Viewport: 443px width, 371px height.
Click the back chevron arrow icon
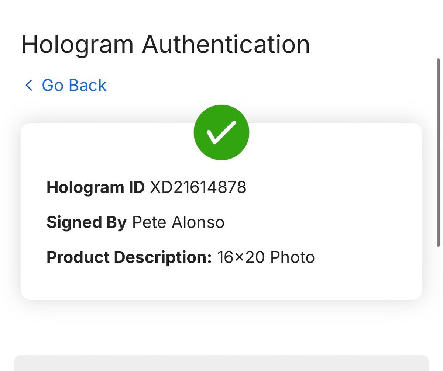tap(29, 85)
